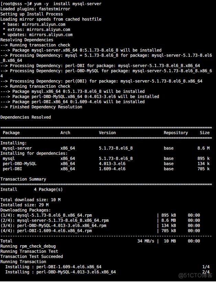Select the 'Transaction Summary' heading

click(x=23, y=179)
